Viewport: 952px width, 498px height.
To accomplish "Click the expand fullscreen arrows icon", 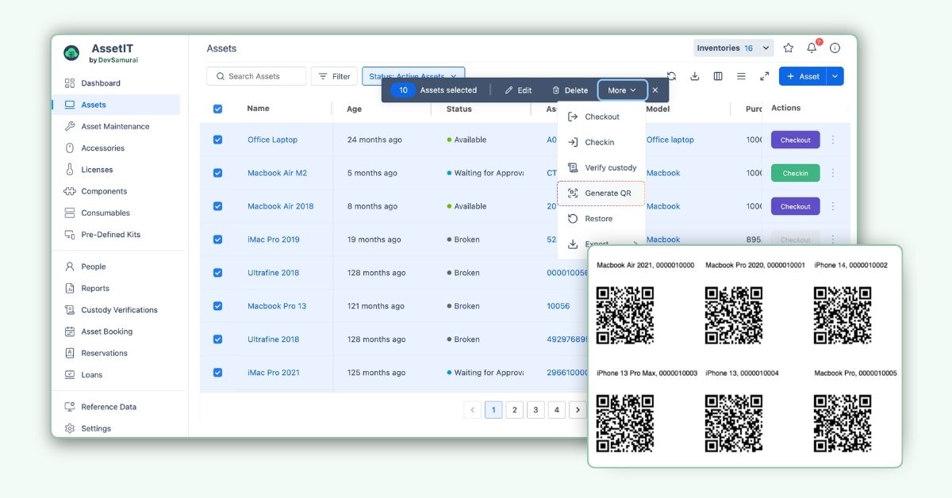I will point(763,76).
